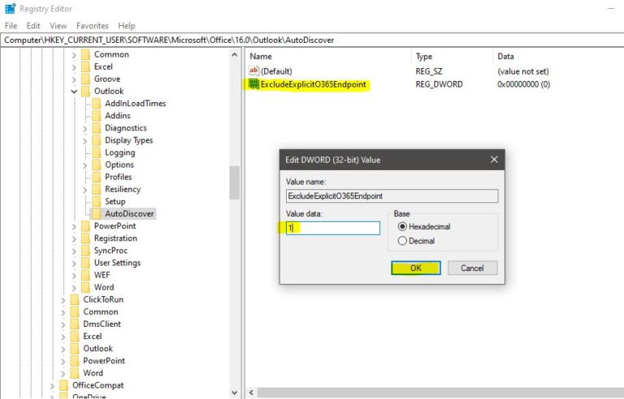
Task: Click the Options folder icon
Action: pyautogui.click(x=97, y=165)
